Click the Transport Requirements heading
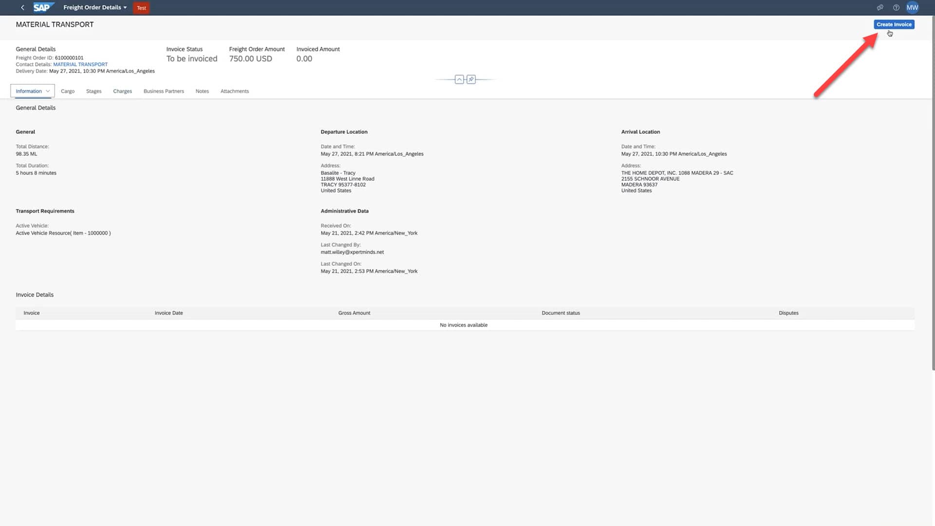 [x=45, y=211]
